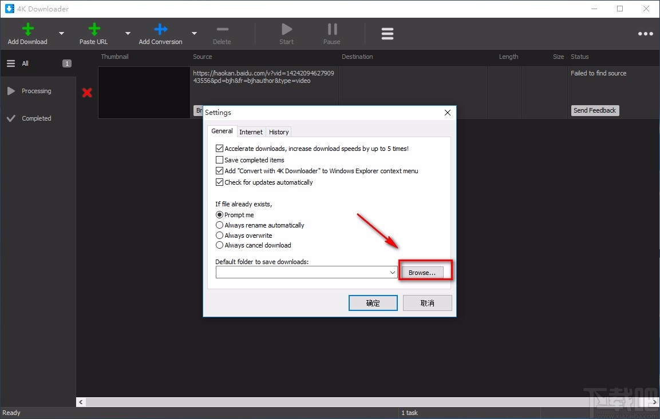The image size is (660, 419).
Task: Switch to the General tab
Action: click(x=222, y=131)
